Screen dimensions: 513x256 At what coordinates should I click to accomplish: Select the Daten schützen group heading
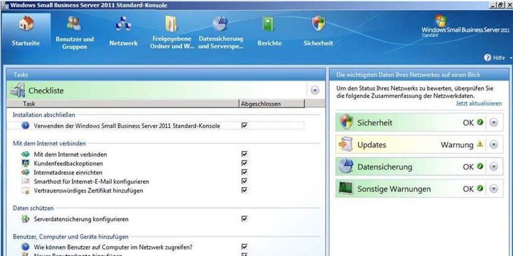coord(33,208)
